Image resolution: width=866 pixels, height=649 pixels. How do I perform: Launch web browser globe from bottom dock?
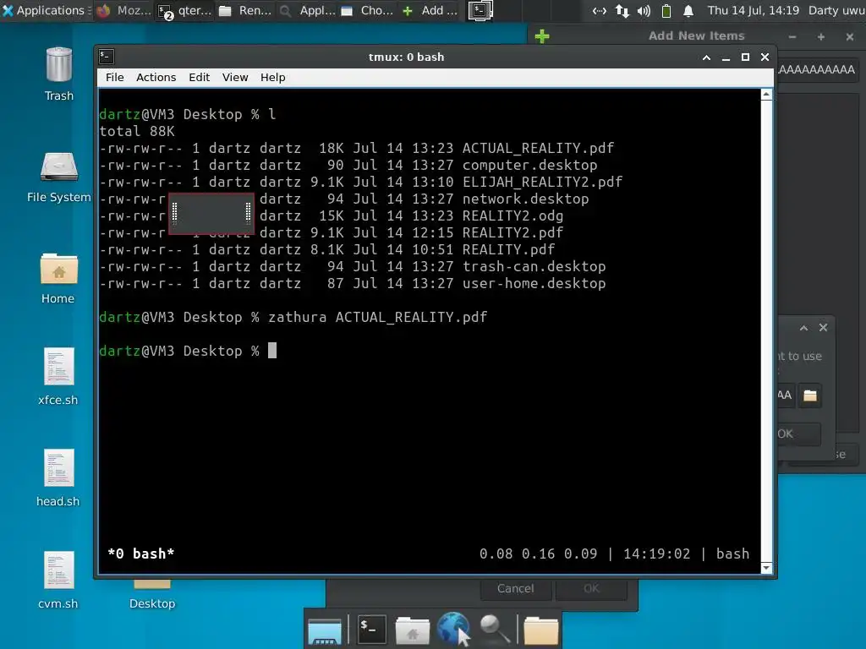coord(452,629)
